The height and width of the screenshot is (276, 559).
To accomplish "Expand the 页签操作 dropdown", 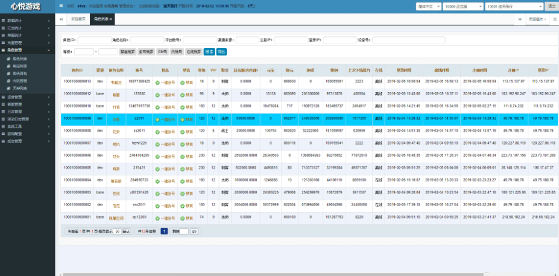I will [x=537, y=19].
